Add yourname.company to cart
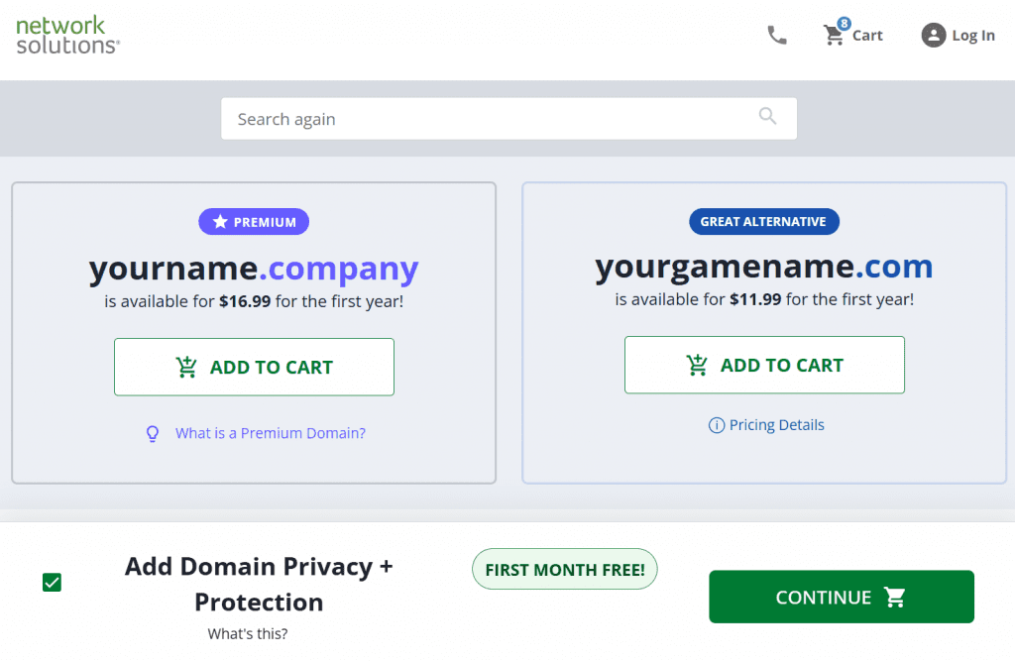1015x661 pixels. pos(254,367)
